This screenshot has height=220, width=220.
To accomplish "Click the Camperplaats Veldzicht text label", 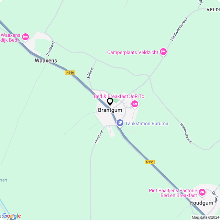I will (x=133, y=52).
